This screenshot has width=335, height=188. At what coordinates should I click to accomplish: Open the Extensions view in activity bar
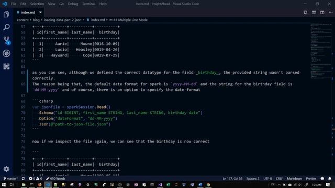pos(6,66)
